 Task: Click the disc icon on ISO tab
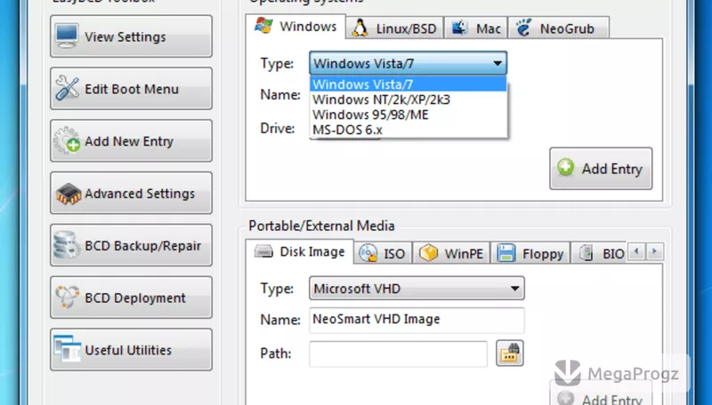(368, 253)
